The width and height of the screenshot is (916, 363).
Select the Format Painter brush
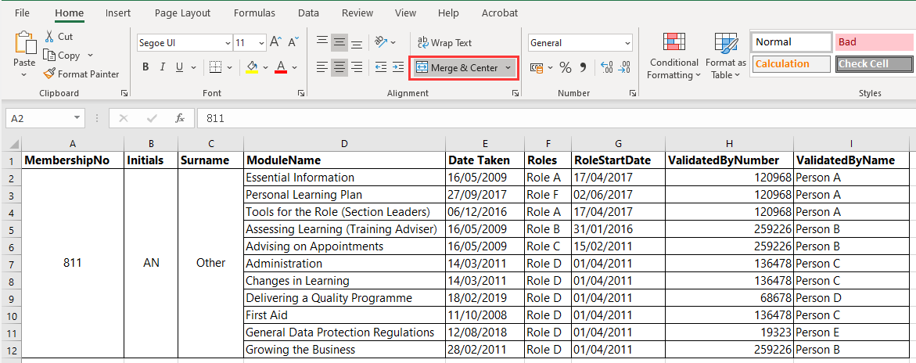tap(49, 74)
